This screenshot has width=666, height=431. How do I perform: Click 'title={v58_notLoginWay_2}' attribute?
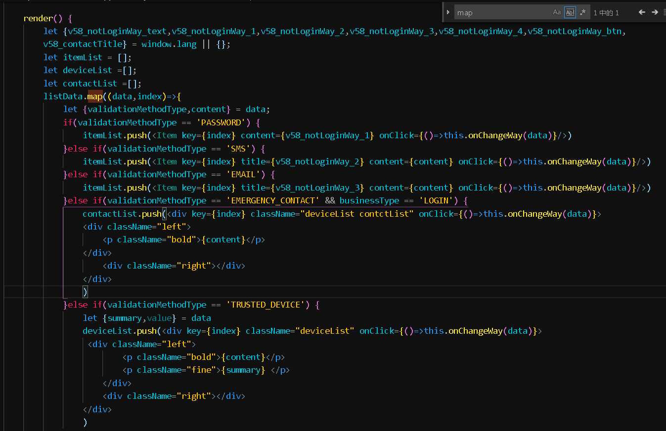coord(303,161)
